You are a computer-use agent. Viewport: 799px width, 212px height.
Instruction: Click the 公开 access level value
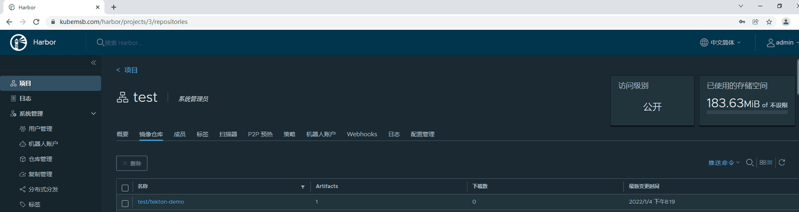coord(652,107)
